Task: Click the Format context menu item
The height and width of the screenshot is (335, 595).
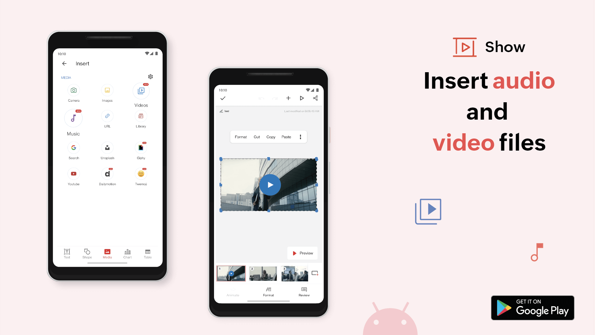Action: 241,137
